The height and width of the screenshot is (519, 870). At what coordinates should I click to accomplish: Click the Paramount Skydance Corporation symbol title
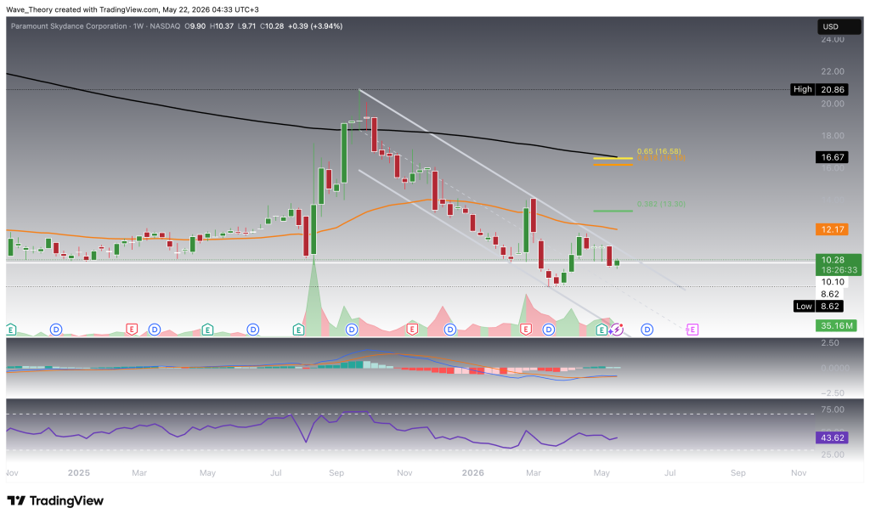pos(69,26)
